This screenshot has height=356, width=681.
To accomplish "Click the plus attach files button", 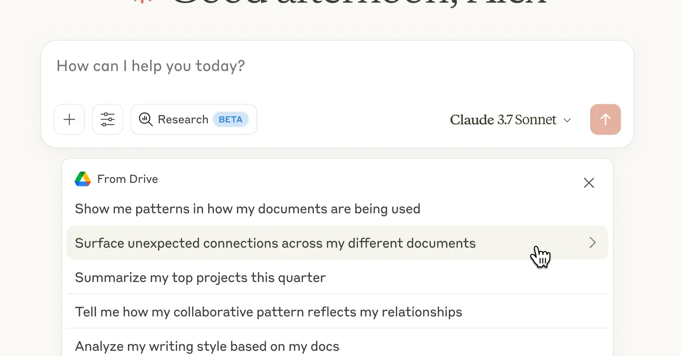I will point(69,120).
